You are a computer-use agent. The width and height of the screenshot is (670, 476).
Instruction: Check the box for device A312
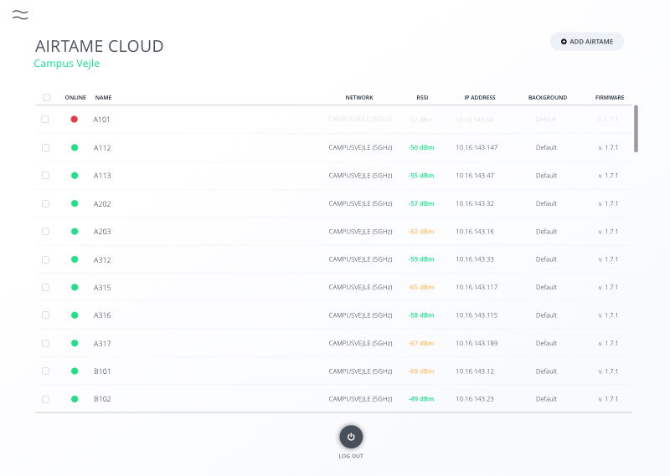(x=45, y=259)
